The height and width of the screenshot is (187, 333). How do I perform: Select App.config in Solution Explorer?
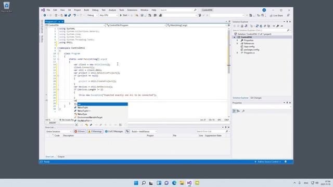[249, 47]
